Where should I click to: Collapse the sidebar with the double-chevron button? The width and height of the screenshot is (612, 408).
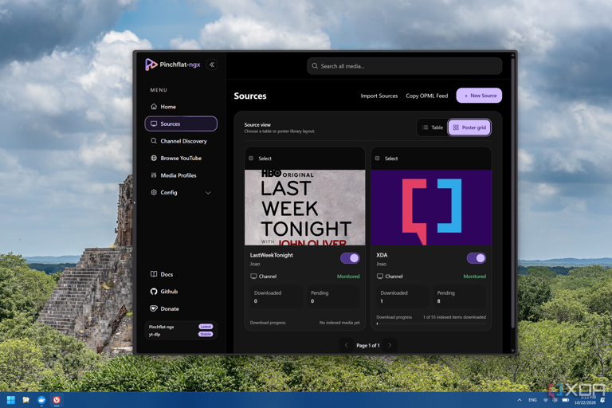(x=212, y=65)
